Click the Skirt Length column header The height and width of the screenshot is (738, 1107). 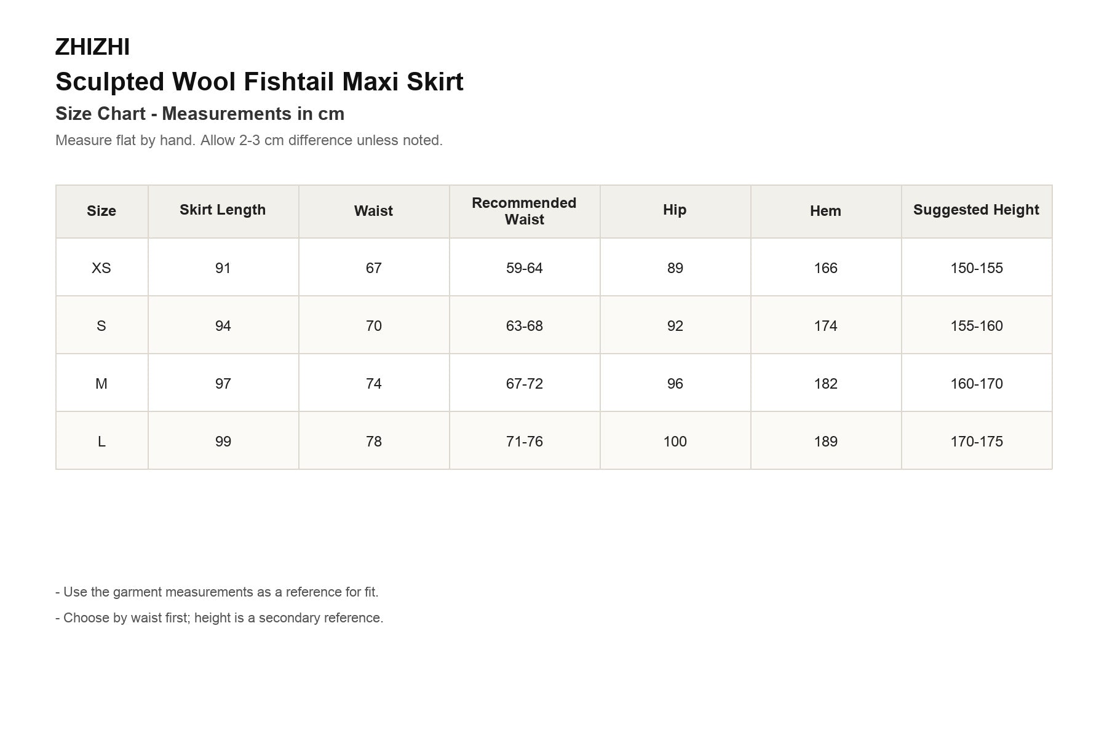[x=223, y=210]
